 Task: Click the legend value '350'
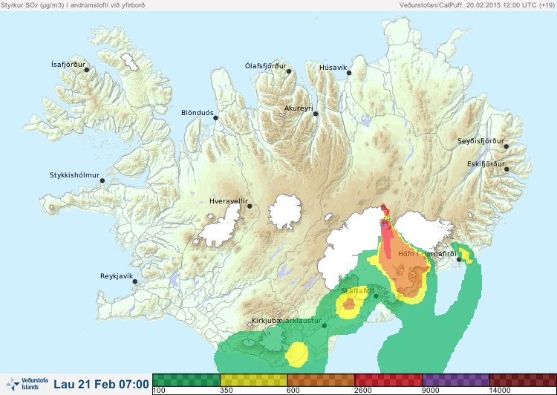pyautogui.click(x=227, y=391)
